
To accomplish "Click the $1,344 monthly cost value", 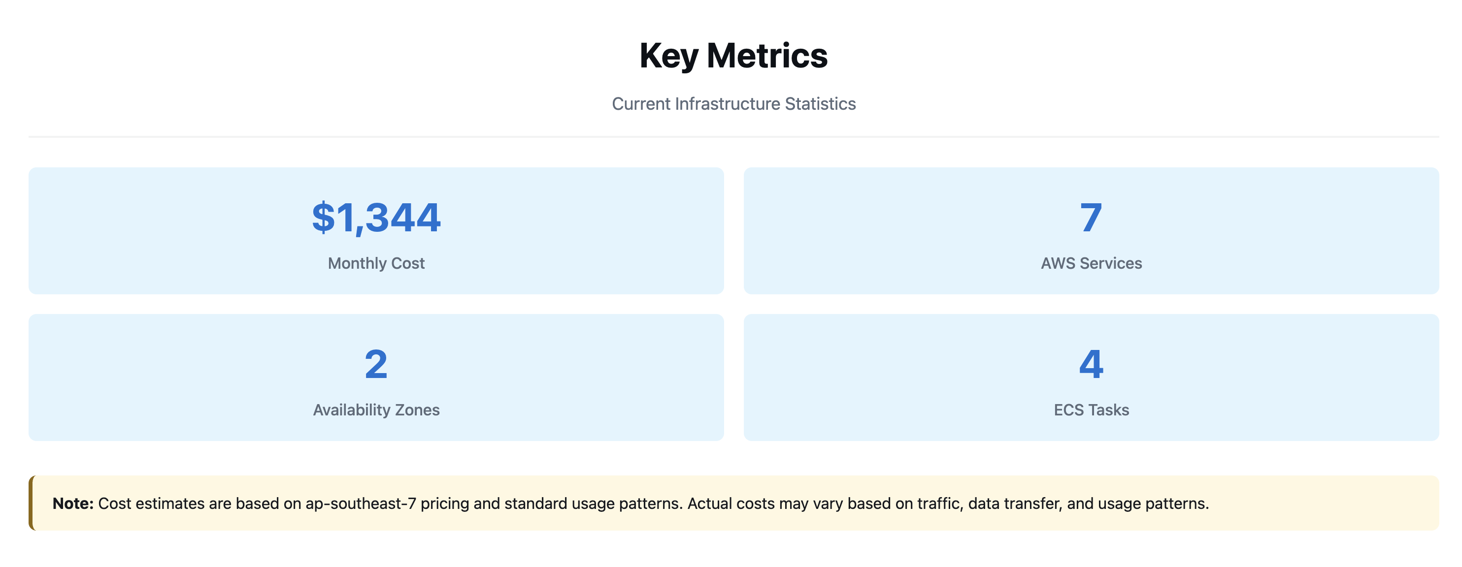I will [376, 218].
